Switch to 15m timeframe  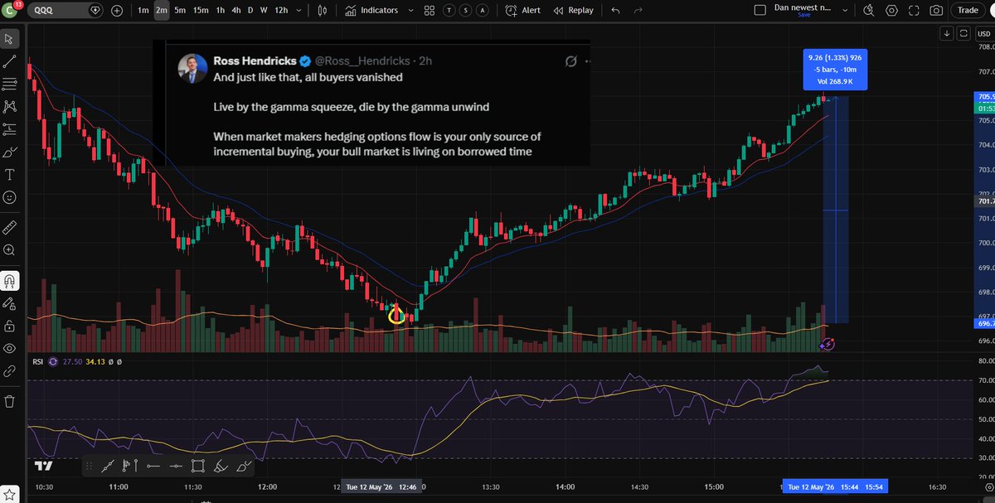pyautogui.click(x=201, y=10)
